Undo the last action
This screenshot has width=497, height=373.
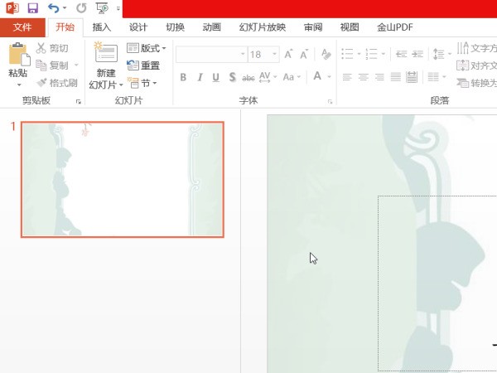coord(54,8)
